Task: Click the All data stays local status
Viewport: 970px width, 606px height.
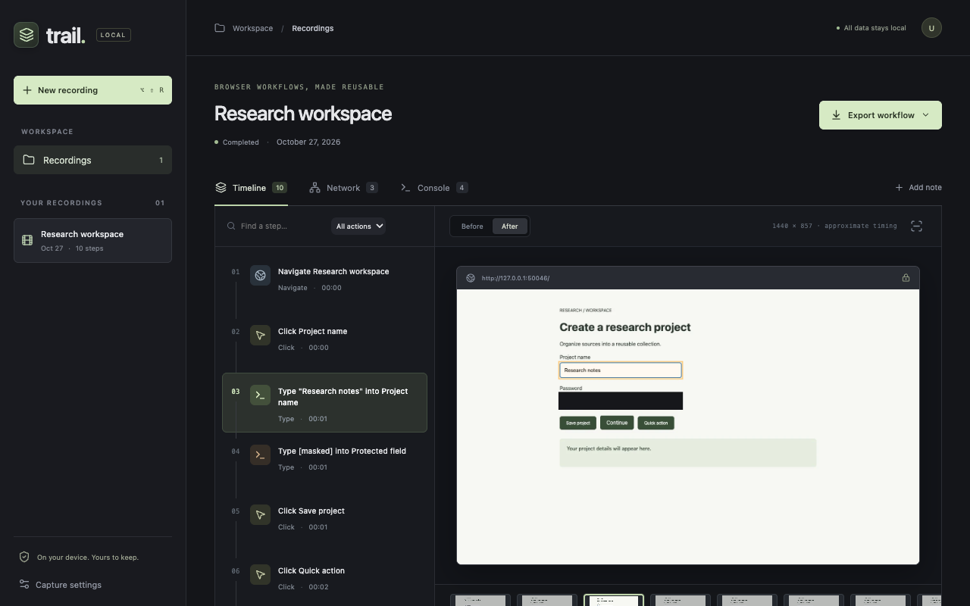Action: pyautogui.click(x=871, y=28)
